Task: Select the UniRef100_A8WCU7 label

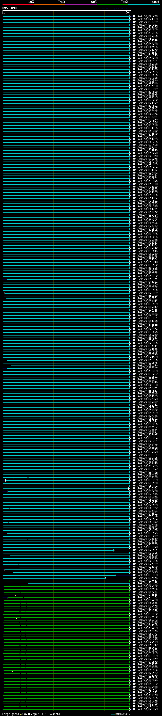Action: pos(145,30)
